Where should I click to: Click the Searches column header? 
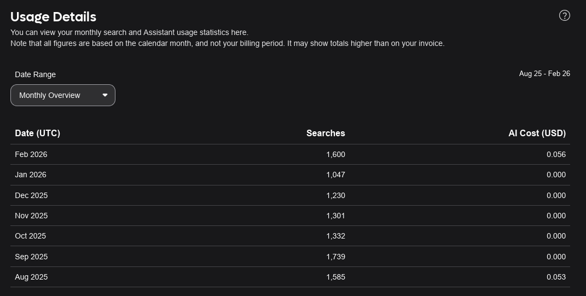click(x=326, y=133)
